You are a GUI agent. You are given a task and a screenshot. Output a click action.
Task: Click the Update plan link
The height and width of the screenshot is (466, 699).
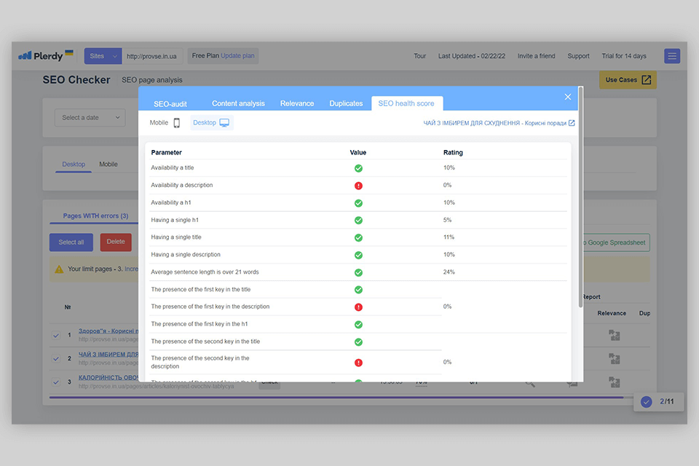(237, 56)
